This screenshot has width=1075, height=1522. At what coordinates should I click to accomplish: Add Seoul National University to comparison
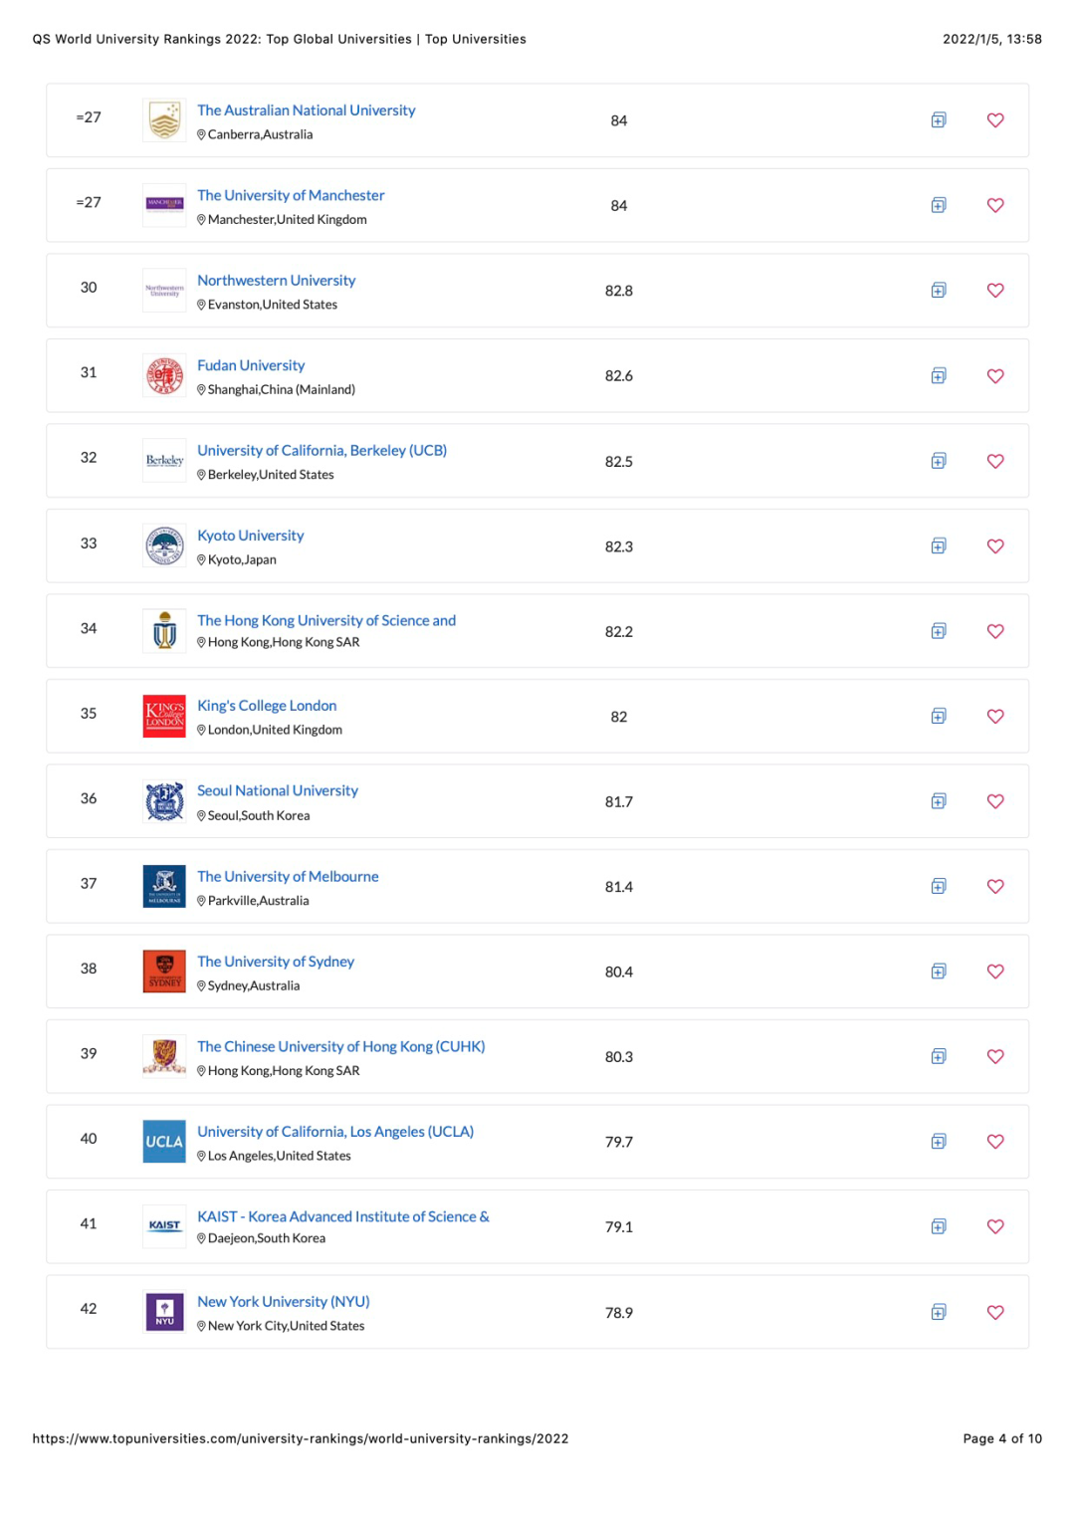pos(938,801)
